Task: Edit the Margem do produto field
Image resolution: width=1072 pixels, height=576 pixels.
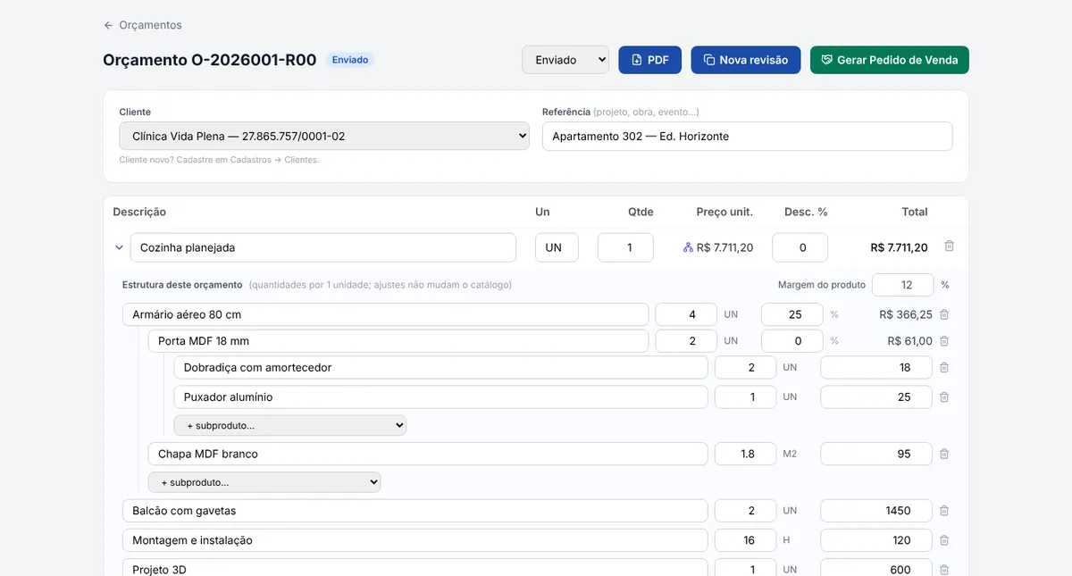Action: point(903,285)
